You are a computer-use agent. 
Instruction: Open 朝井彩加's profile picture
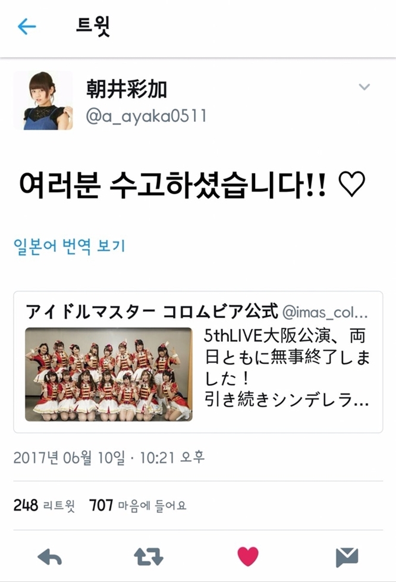tap(43, 100)
